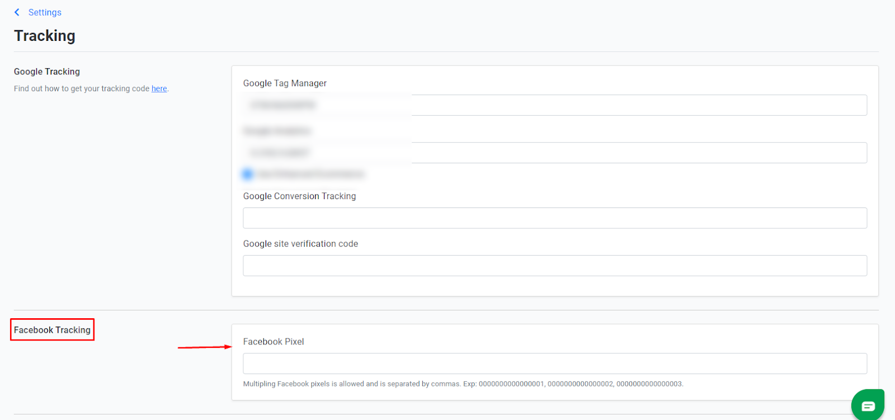Open the live chat widget icon
This screenshot has width=895, height=420.
tap(868, 405)
